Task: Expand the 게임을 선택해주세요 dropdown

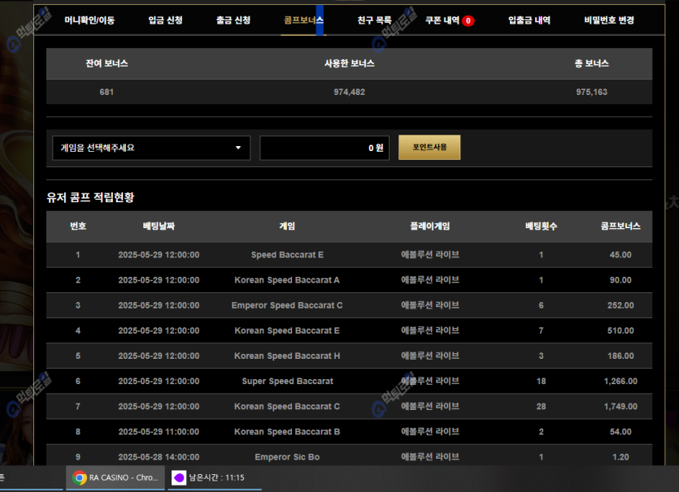Action: (150, 148)
